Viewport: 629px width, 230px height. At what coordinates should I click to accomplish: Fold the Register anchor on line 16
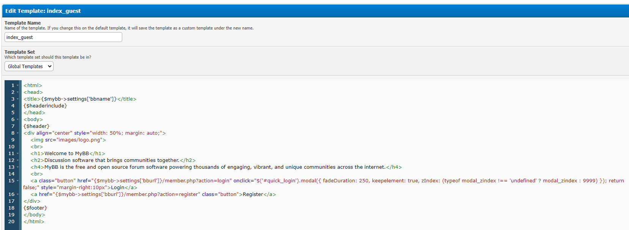18,194
